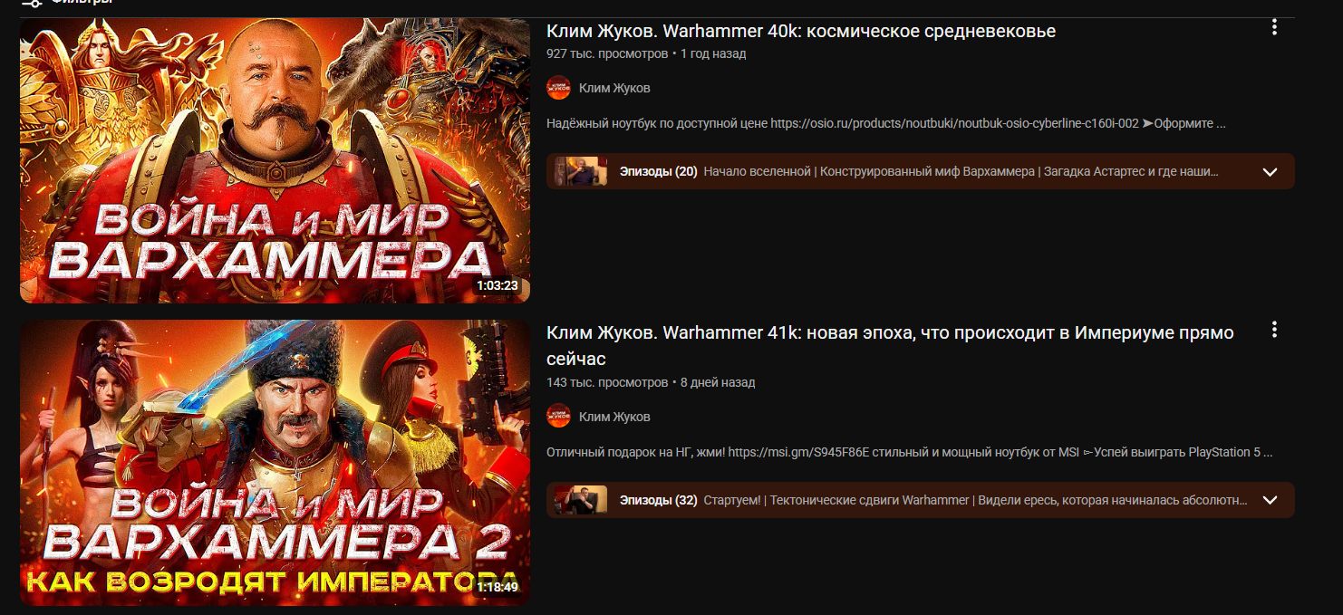Screen dimensions: 1343x615
Task: Click the 1:18:49 duration badge
Action: pyautogui.click(x=497, y=587)
